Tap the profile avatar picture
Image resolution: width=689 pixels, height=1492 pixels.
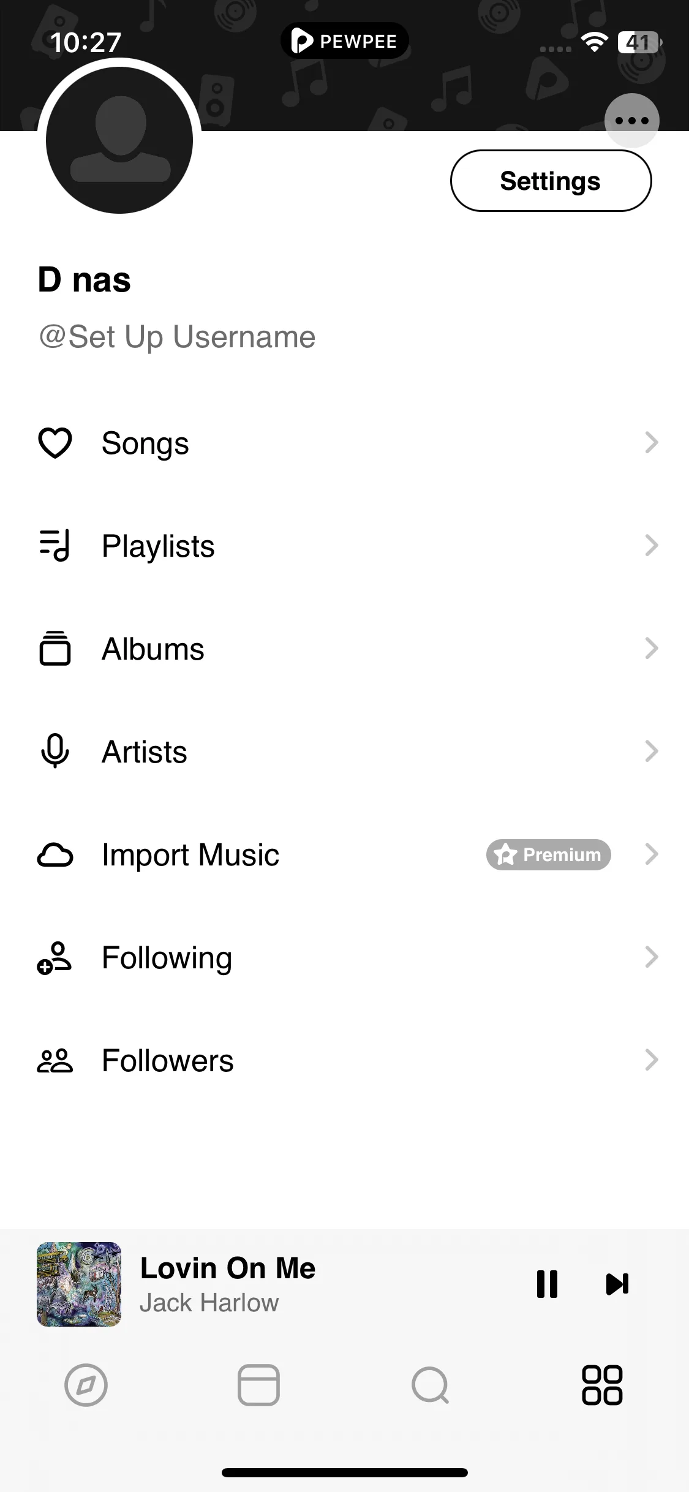(119, 140)
